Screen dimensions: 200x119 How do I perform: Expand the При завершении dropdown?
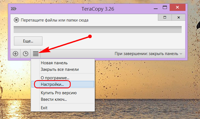(148, 54)
